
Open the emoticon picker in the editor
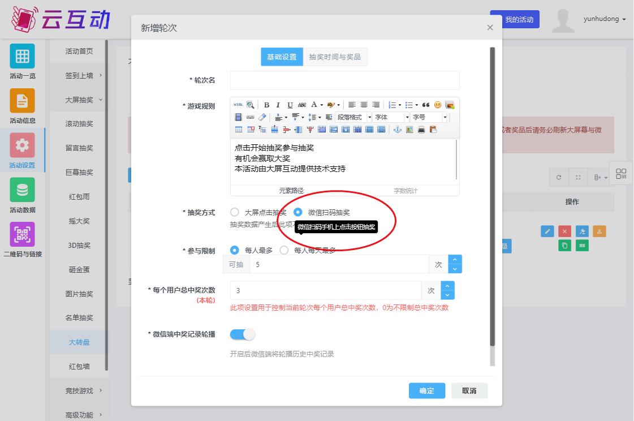click(x=438, y=105)
